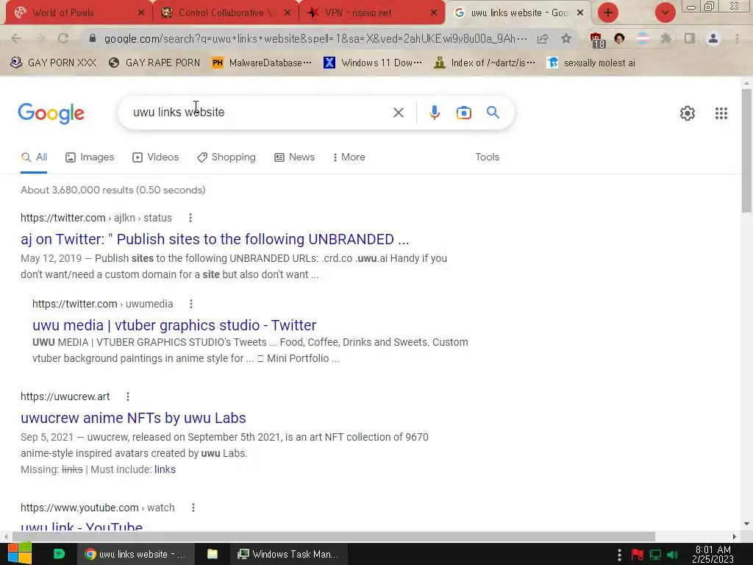
Task: Select the News search tab
Action: pyautogui.click(x=294, y=157)
